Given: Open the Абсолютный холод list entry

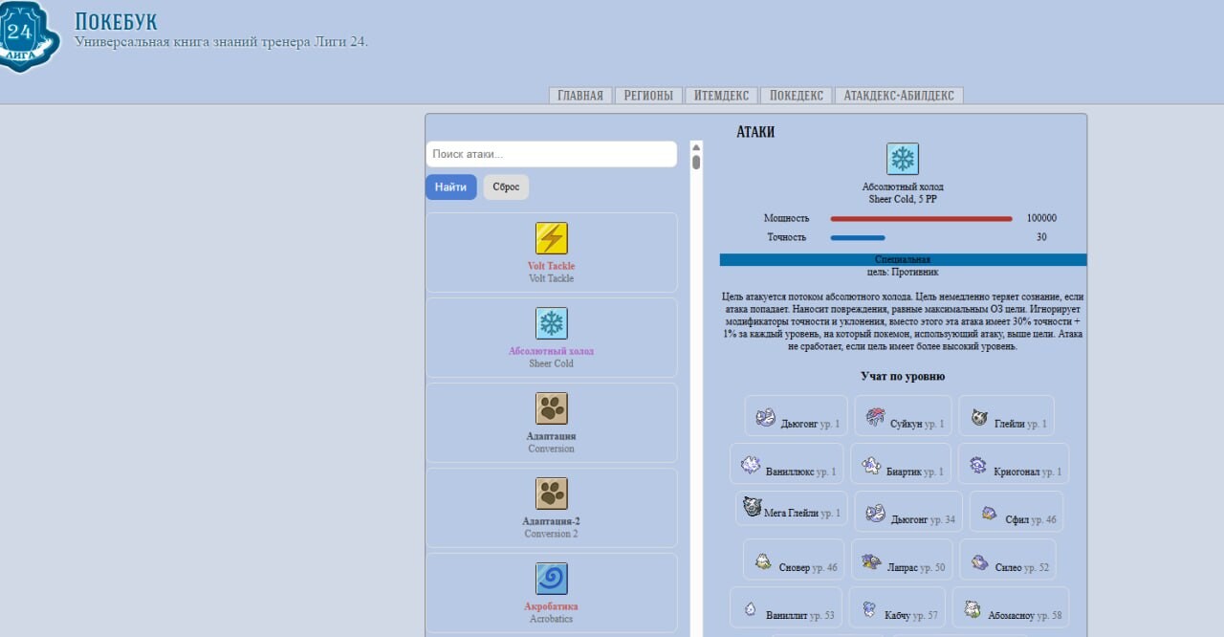Looking at the screenshot, I should [552, 351].
